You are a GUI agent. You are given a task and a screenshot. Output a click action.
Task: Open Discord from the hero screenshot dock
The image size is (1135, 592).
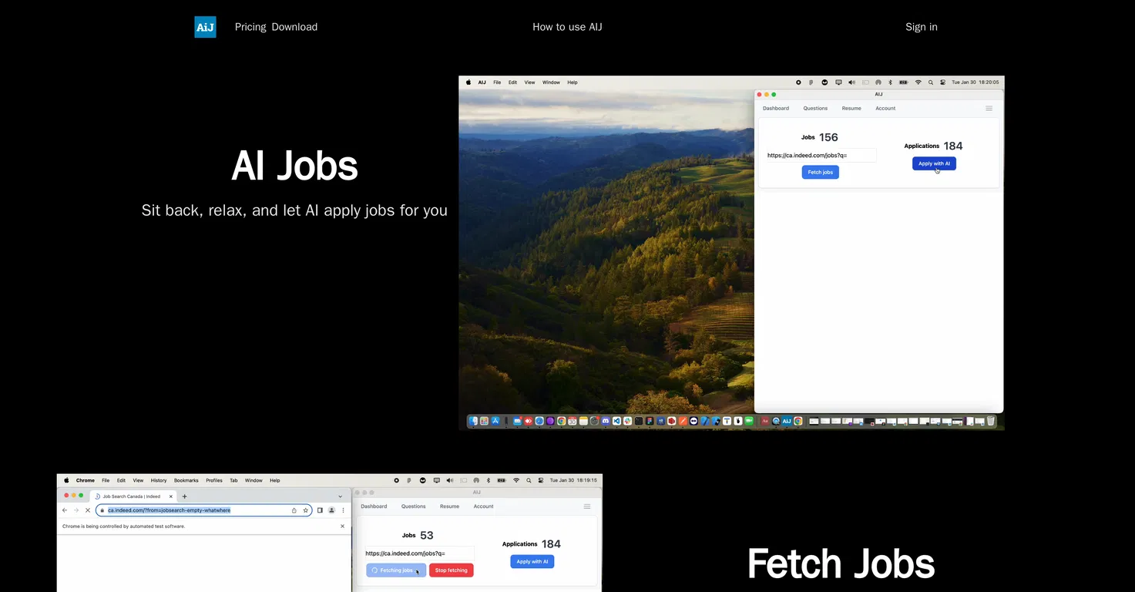click(x=606, y=421)
